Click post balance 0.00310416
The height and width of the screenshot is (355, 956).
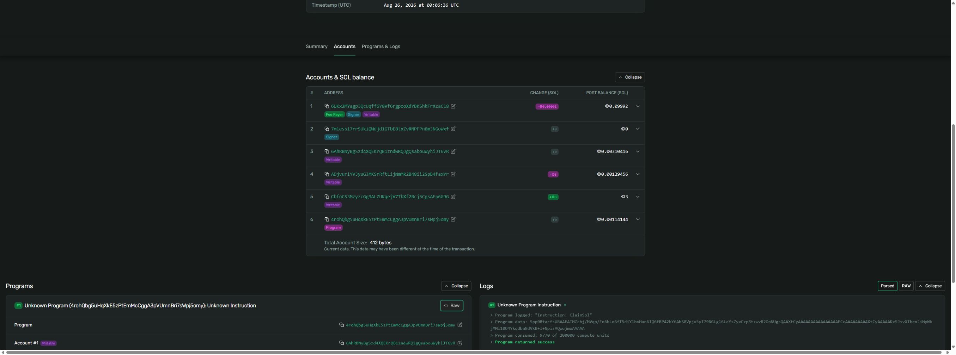[x=612, y=151]
